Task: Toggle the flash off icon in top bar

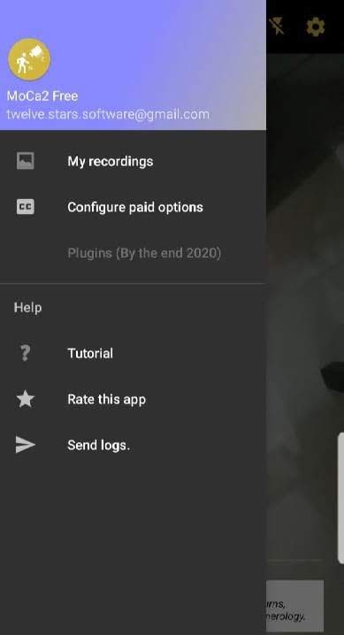Action: coord(277,27)
